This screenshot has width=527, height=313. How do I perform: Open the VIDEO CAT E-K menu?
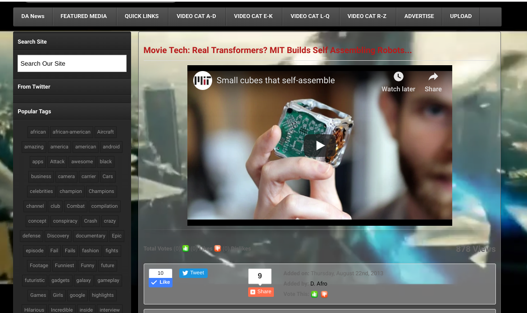point(254,16)
